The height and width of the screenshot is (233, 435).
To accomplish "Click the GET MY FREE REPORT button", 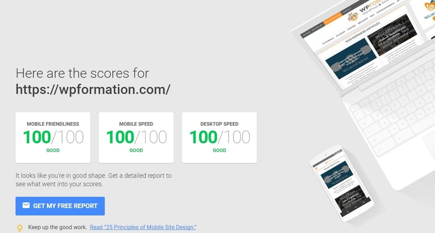I will pyautogui.click(x=60, y=206).
